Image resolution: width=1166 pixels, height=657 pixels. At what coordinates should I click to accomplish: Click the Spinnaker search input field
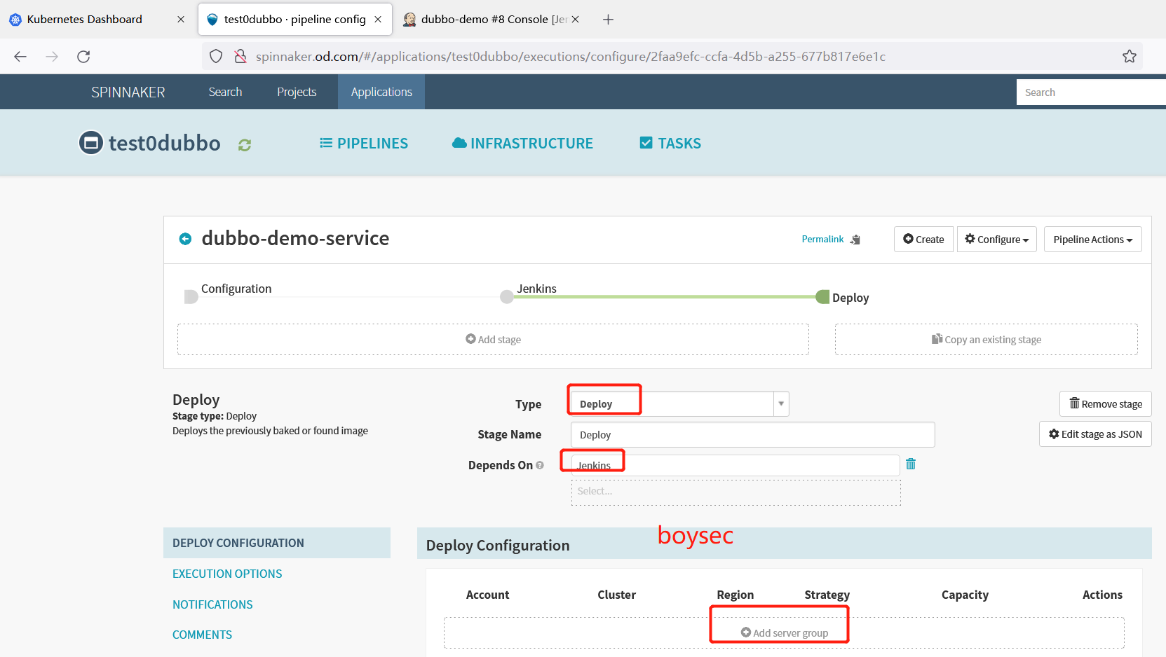(x=1091, y=92)
